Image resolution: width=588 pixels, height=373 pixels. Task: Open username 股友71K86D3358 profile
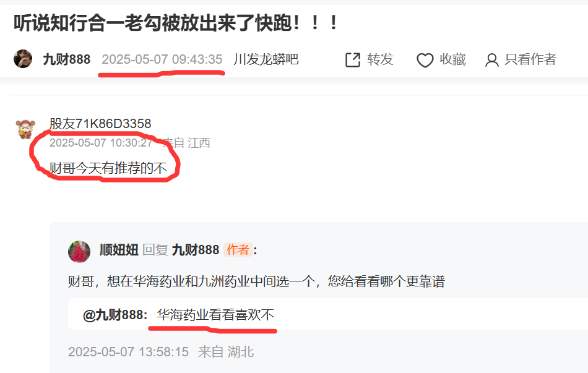(100, 124)
